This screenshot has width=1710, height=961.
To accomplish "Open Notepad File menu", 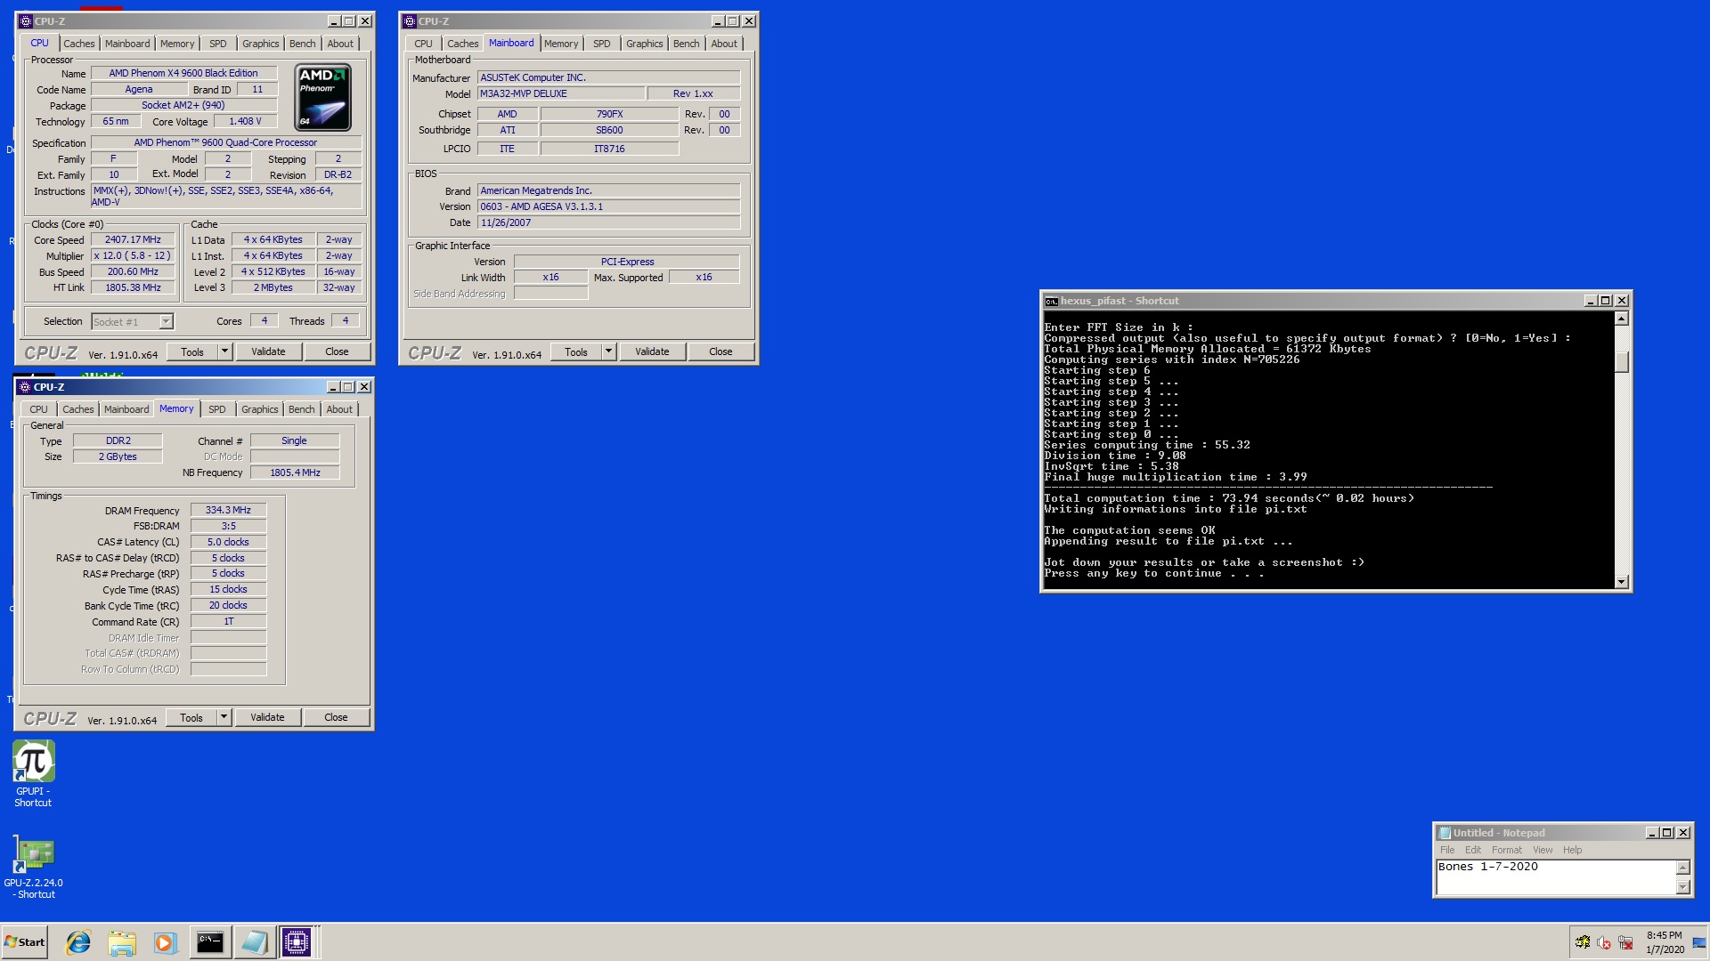I will point(1447,850).
